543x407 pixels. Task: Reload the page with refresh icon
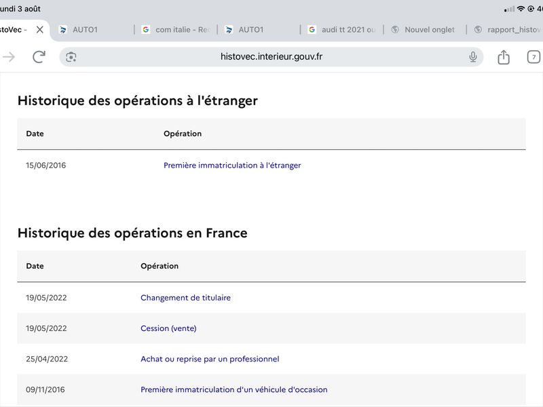(x=39, y=57)
